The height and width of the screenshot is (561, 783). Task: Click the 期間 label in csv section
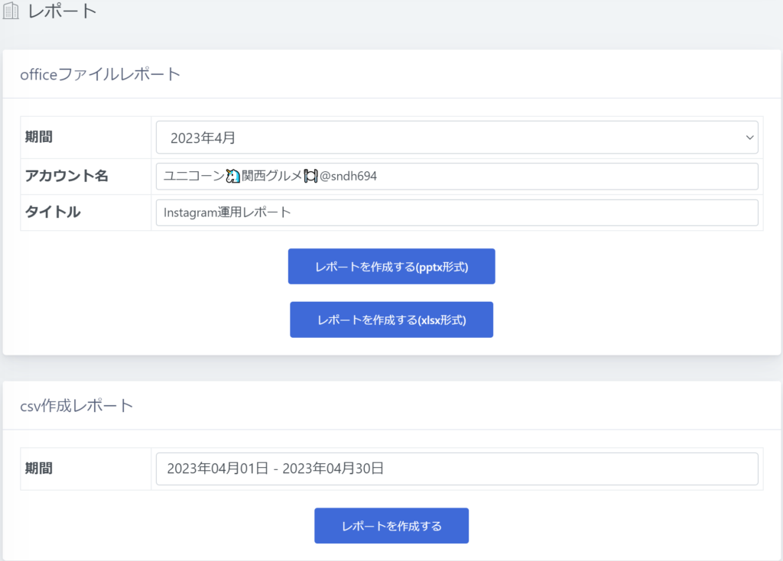(39, 469)
